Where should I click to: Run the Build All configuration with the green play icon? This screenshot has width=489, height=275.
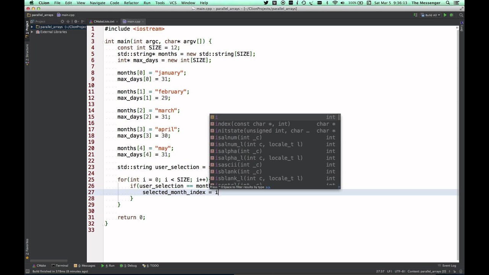click(445, 15)
